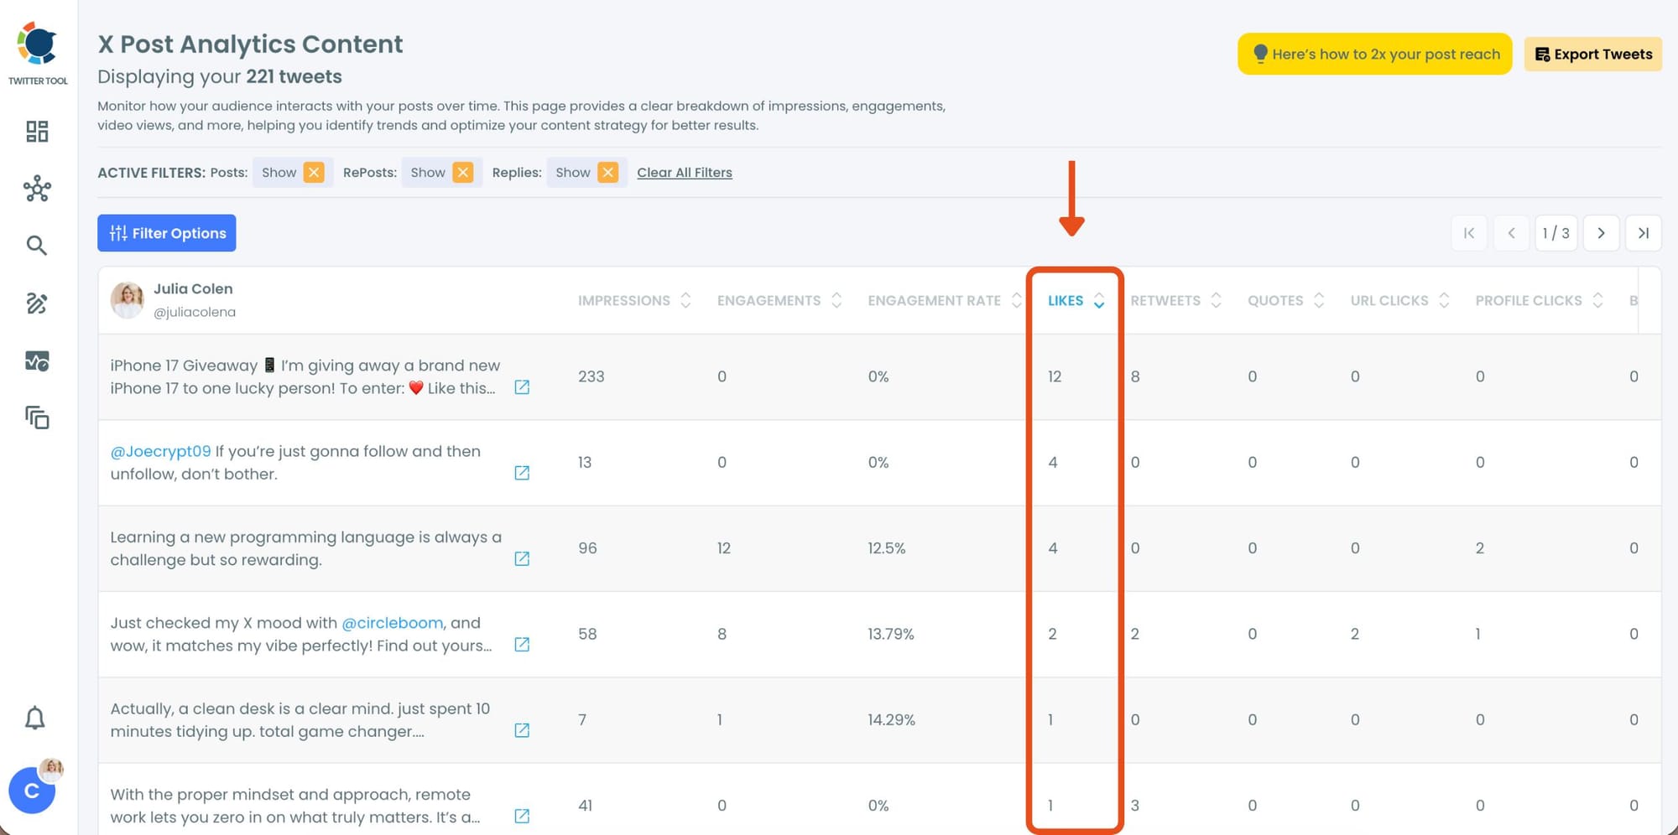Remove the Replies: Show filter
Viewport: 1678px width, 835px height.
tap(608, 172)
